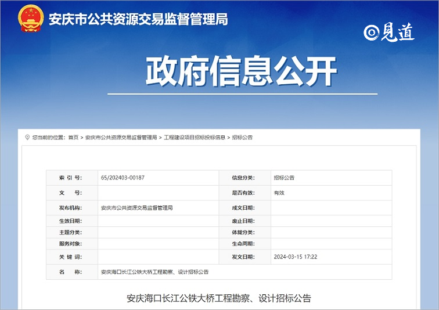
Task: Click the 政府信息公开 banner heading
Action: [x=242, y=72]
